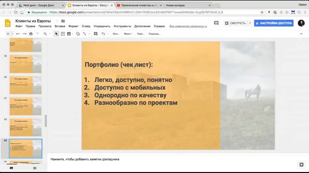The image size is (309, 173).
Task: Click the list line 'Разнообразно по проектам'
Action: pos(136,102)
